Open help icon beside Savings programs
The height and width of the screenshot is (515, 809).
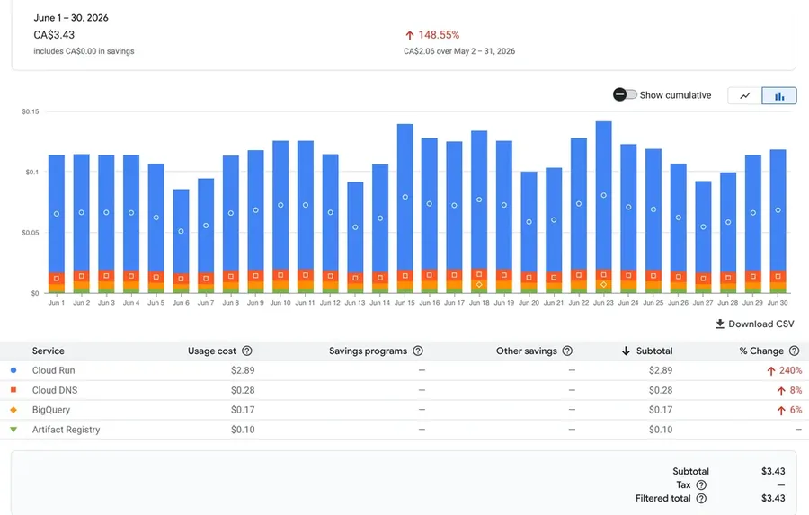[x=418, y=351]
